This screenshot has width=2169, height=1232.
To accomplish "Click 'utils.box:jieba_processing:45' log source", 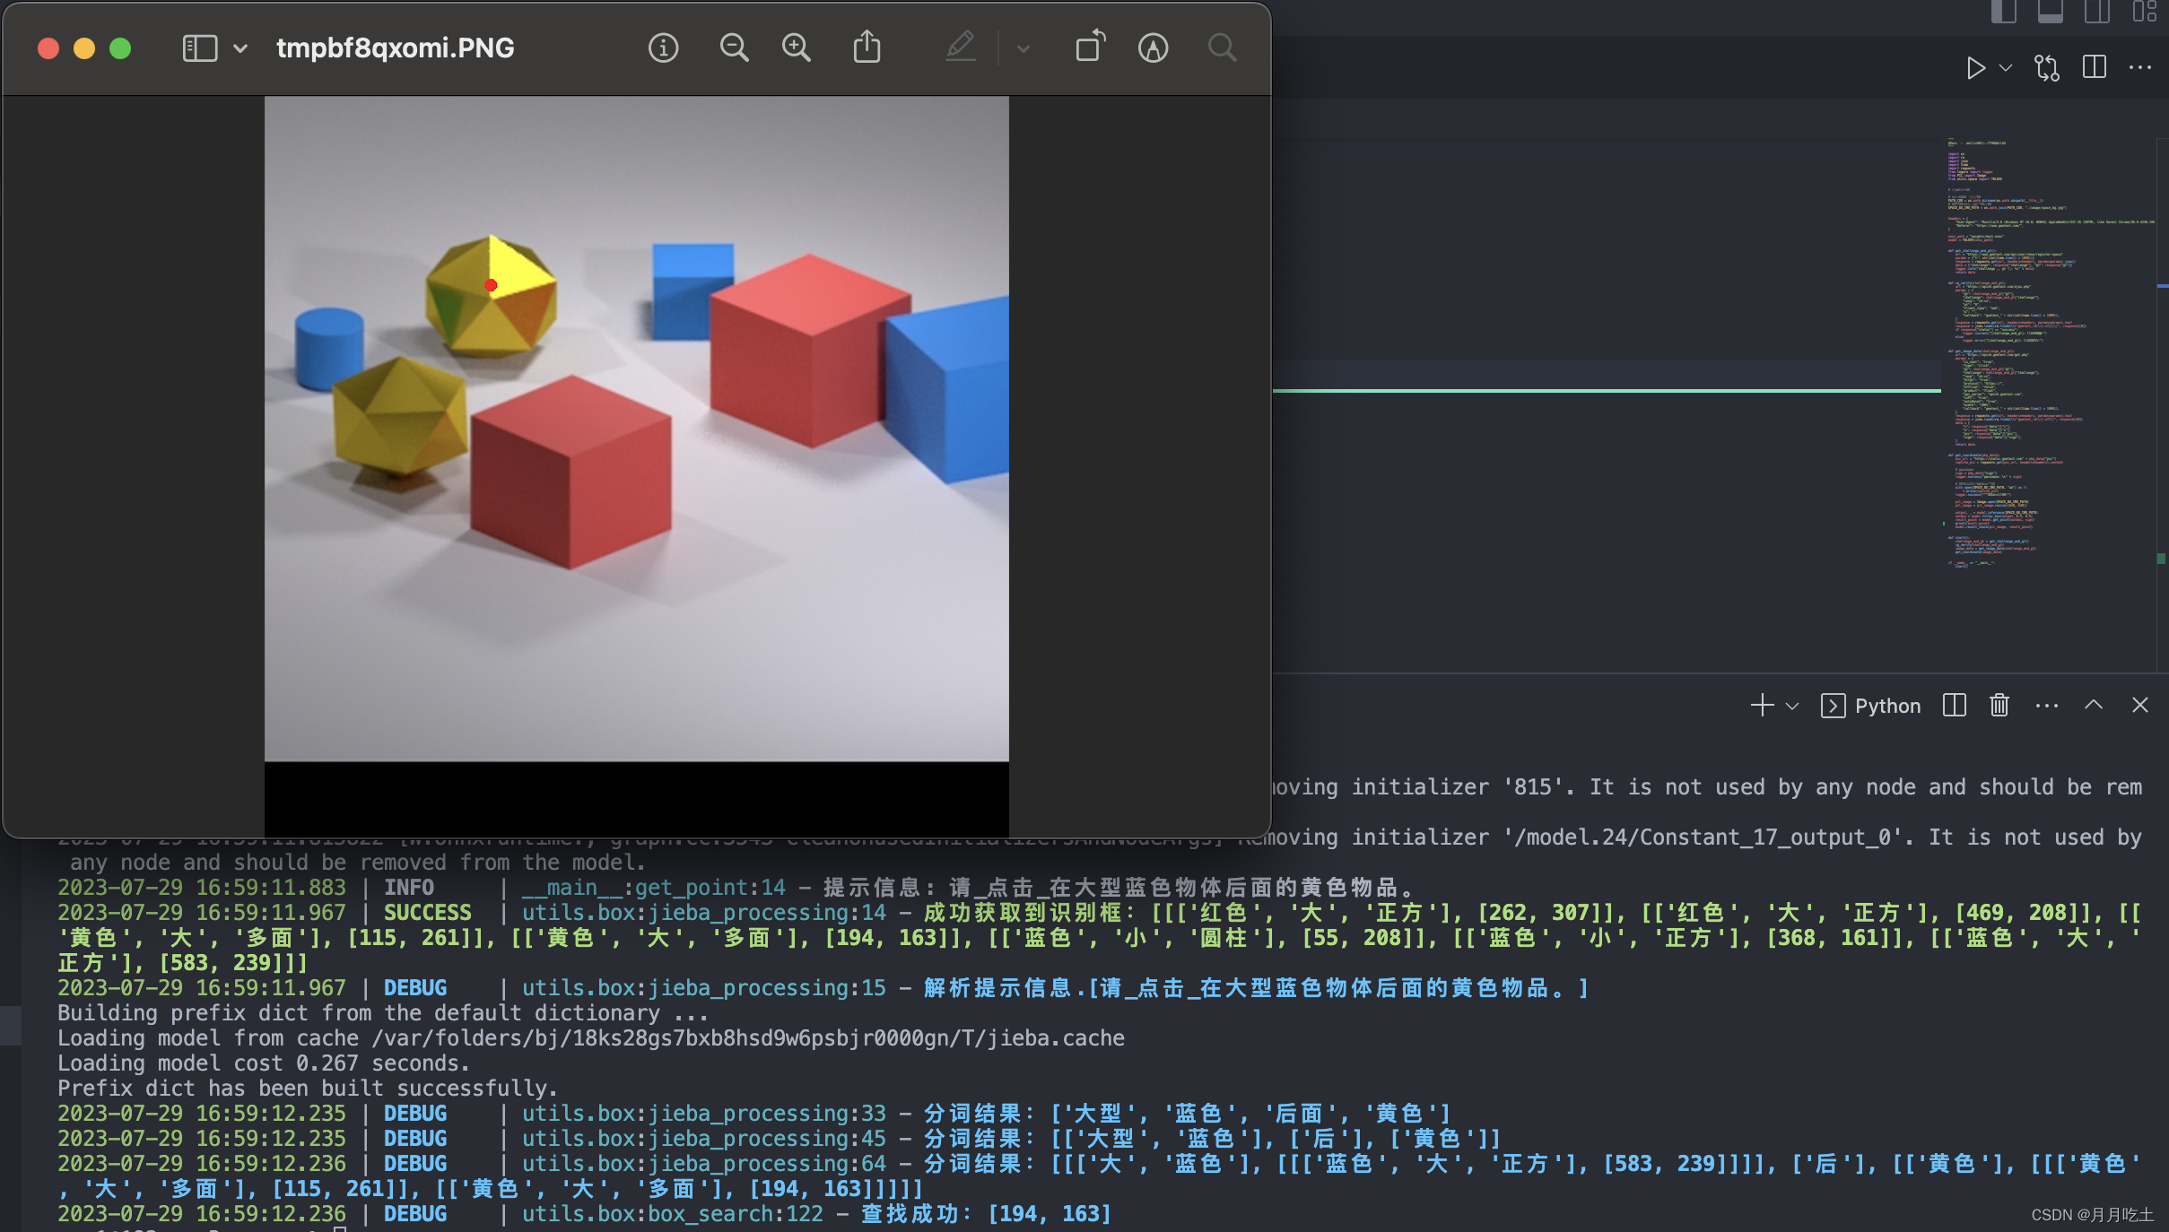I will 704,1139.
